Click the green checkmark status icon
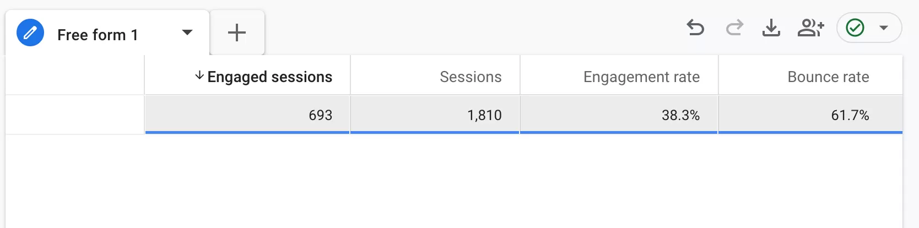Viewport: 919px width, 228px height. pos(855,28)
